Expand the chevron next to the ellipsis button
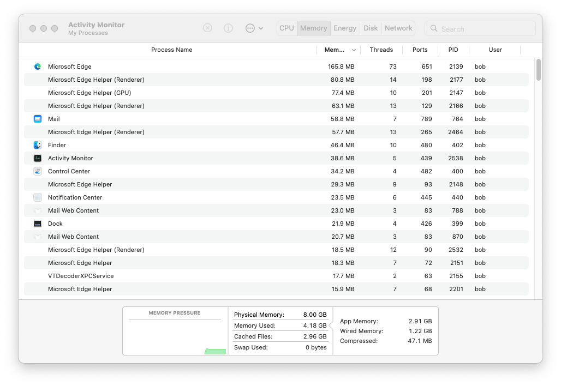The height and width of the screenshot is (386, 561). (261, 28)
